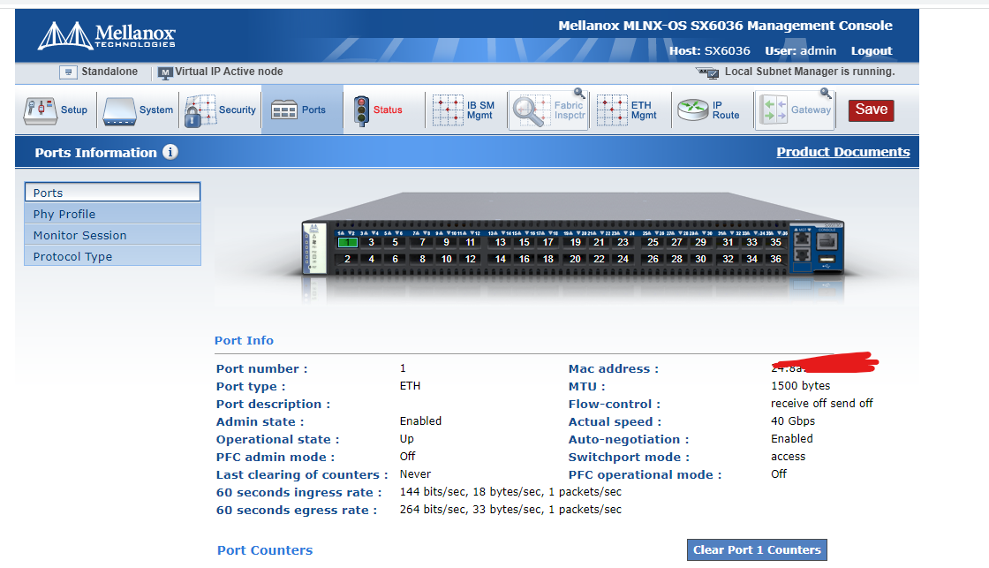Select port 25 on the switch

(653, 242)
